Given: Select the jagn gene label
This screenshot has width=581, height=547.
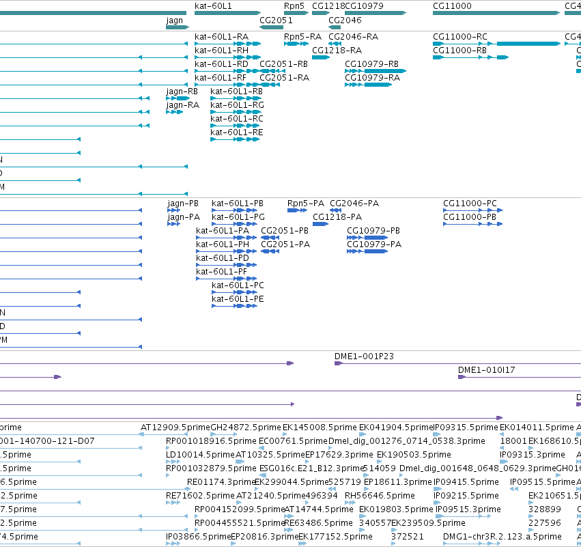Looking at the screenshot, I should tap(175, 20).
